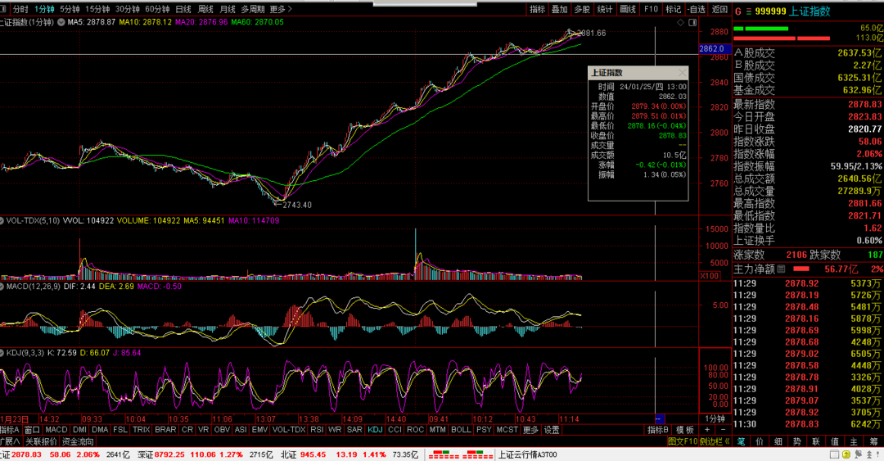Click the 多股 multi-stock button
This screenshot has width=884, height=461.
pos(582,9)
